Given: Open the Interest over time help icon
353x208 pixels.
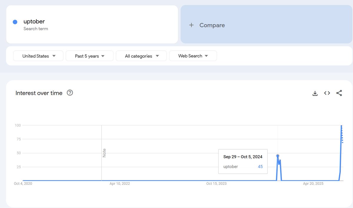Looking at the screenshot, I should coord(70,93).
